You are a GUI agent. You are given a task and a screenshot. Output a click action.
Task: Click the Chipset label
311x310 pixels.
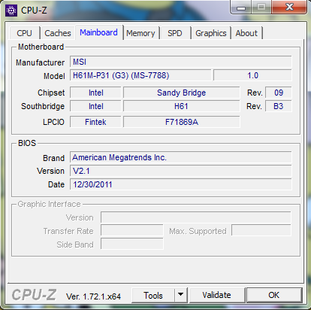(x=51, y=93)
